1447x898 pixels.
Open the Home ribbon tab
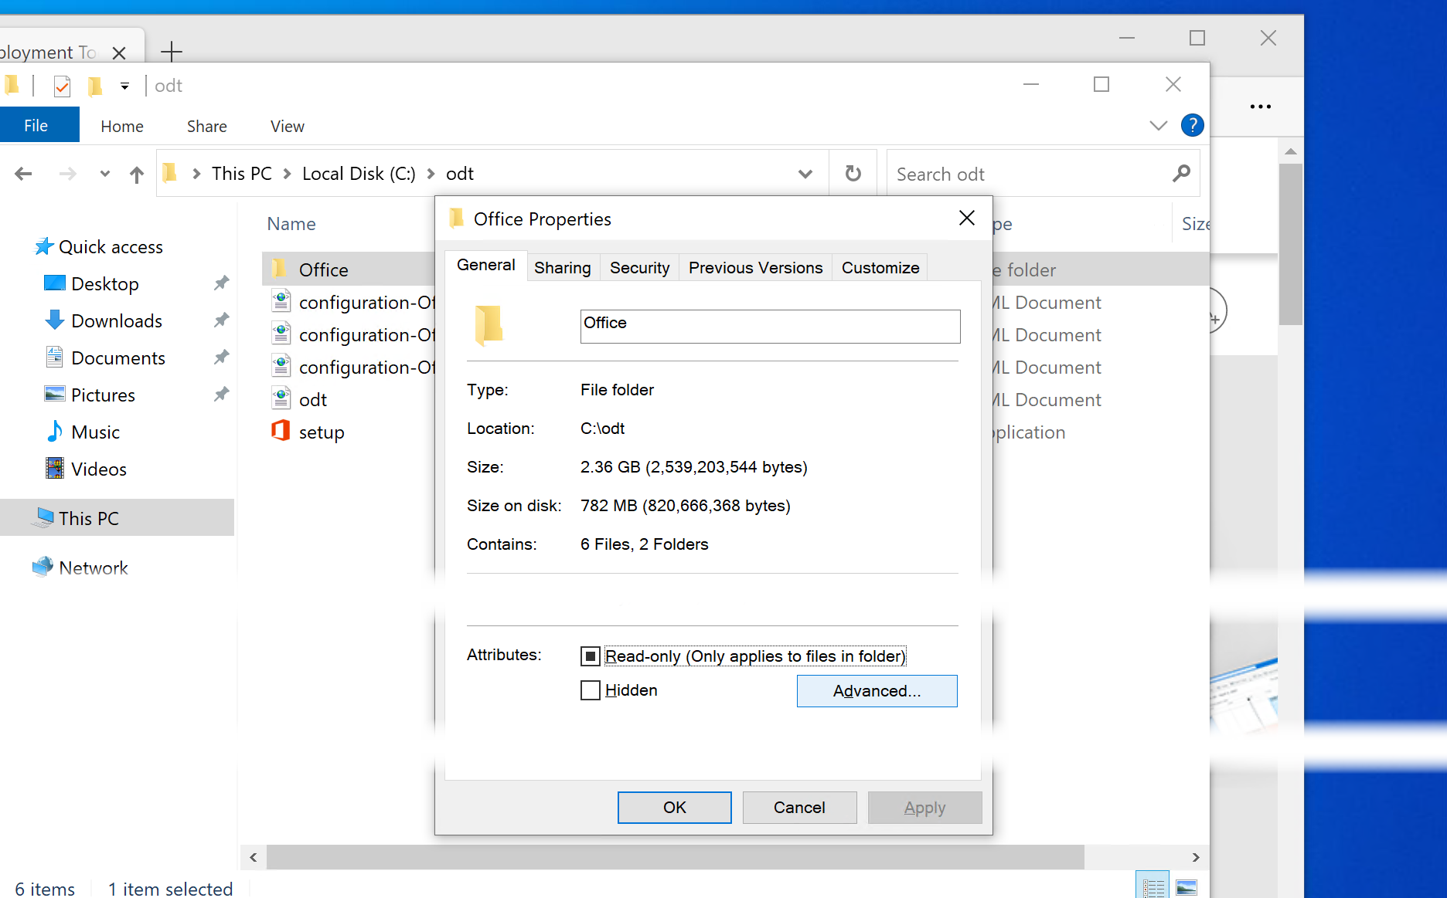click(121, 126)
